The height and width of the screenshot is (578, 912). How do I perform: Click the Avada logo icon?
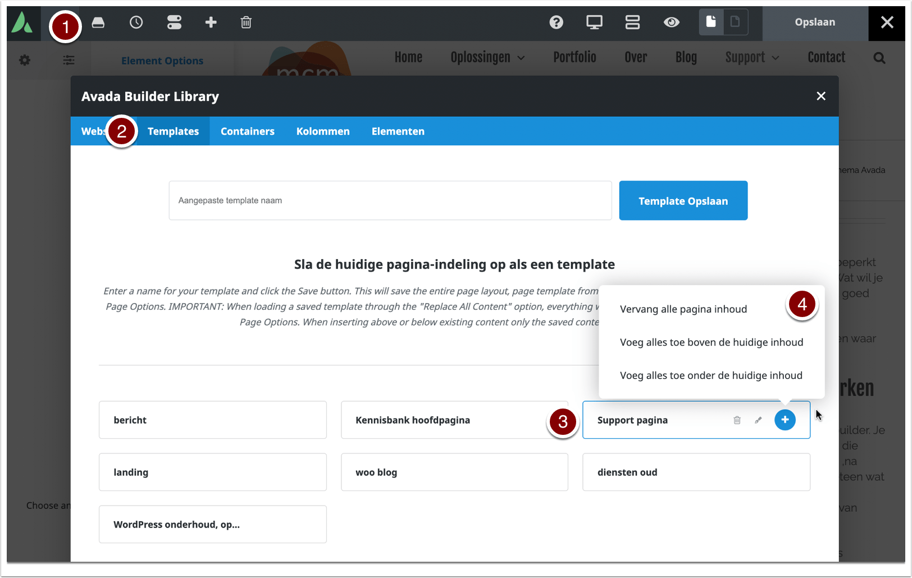point(22,22)
